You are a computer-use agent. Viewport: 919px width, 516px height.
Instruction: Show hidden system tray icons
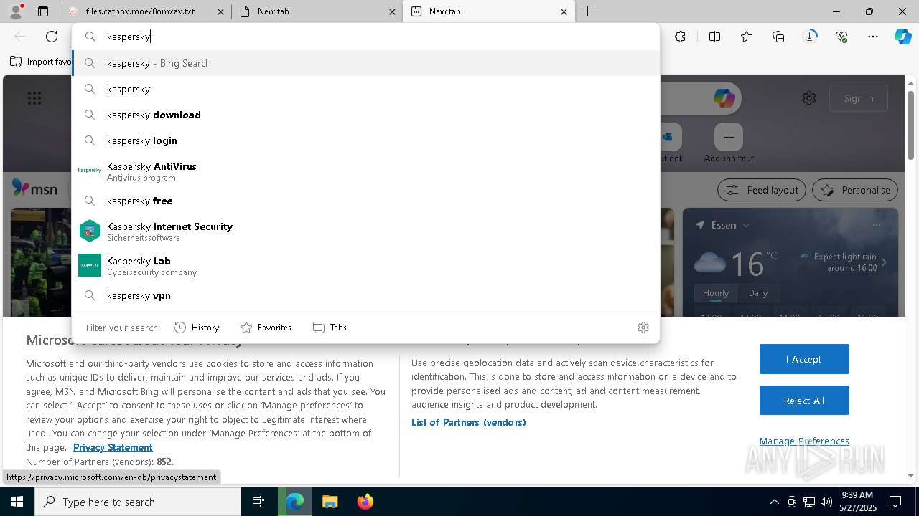(x=774, y=502)
